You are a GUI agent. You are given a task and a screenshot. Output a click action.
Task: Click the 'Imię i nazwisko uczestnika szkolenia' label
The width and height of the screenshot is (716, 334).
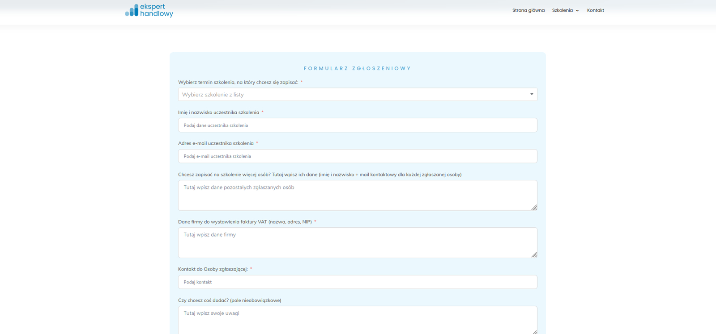[218, 113]
